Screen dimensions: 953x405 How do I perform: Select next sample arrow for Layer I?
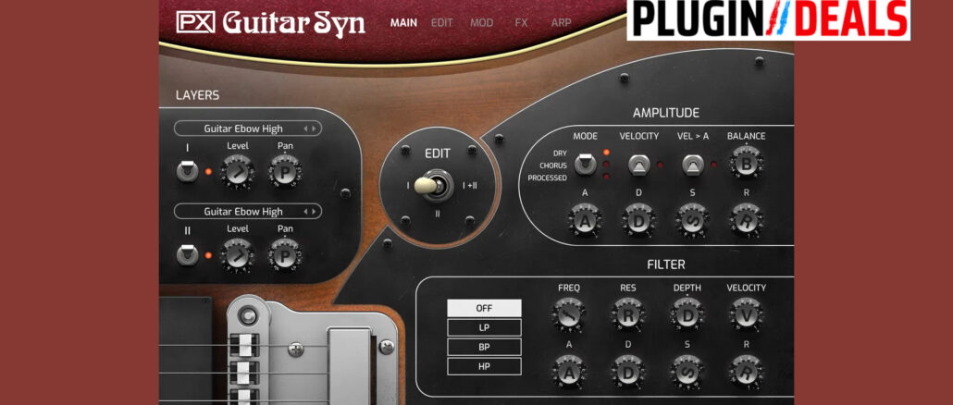[x=314, y=129]
